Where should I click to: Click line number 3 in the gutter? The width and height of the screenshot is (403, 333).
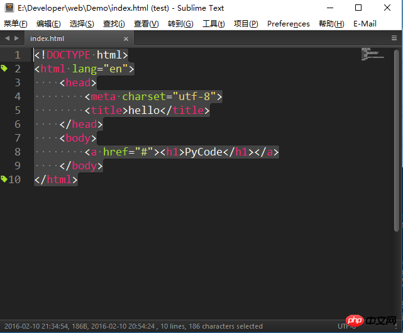[x=18, y=82]
